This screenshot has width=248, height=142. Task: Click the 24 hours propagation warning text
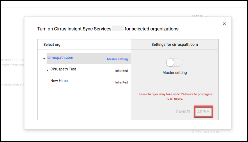click(x=175, y=96)
